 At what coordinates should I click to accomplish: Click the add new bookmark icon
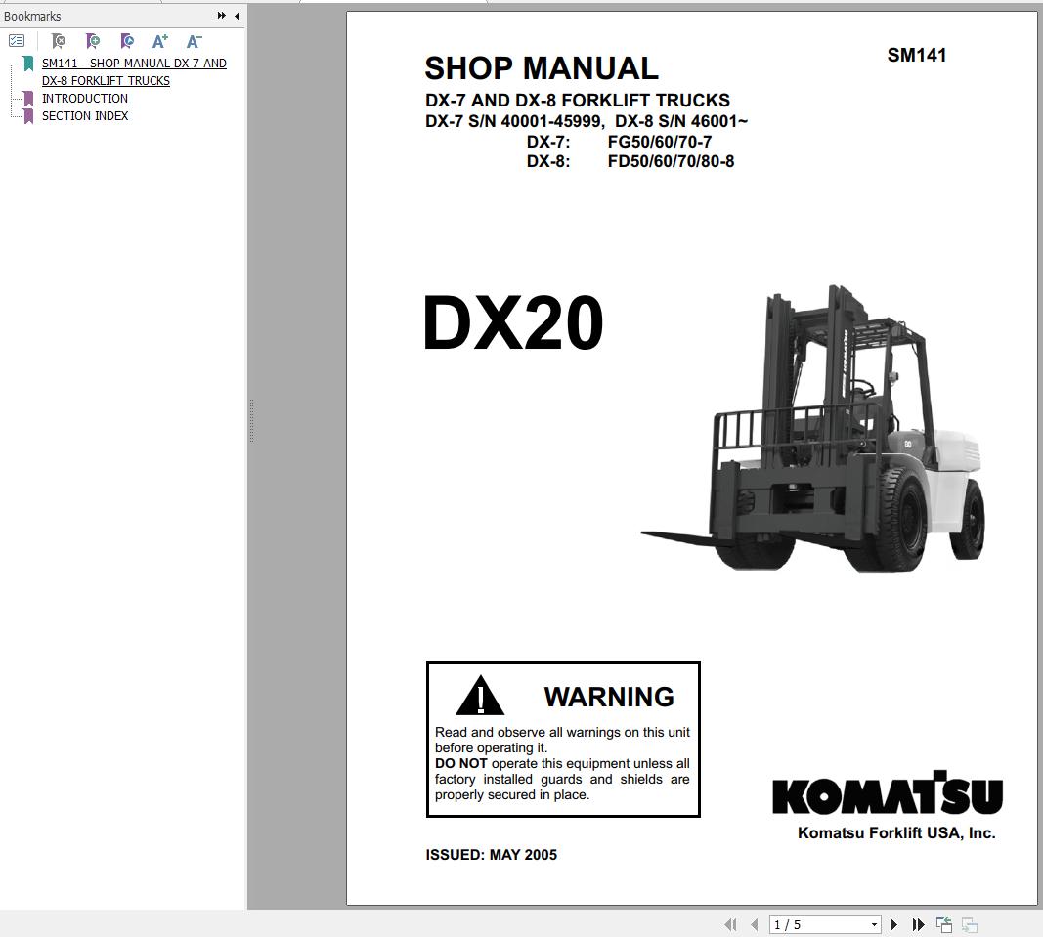tap(93, 41)
